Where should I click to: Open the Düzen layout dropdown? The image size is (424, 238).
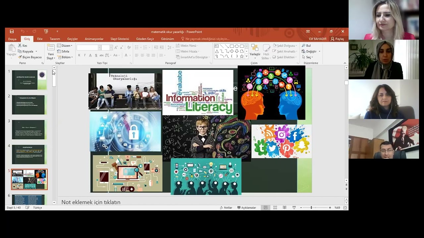[x=65, y=46]
